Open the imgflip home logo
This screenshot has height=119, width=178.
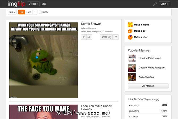pos(16,4)
